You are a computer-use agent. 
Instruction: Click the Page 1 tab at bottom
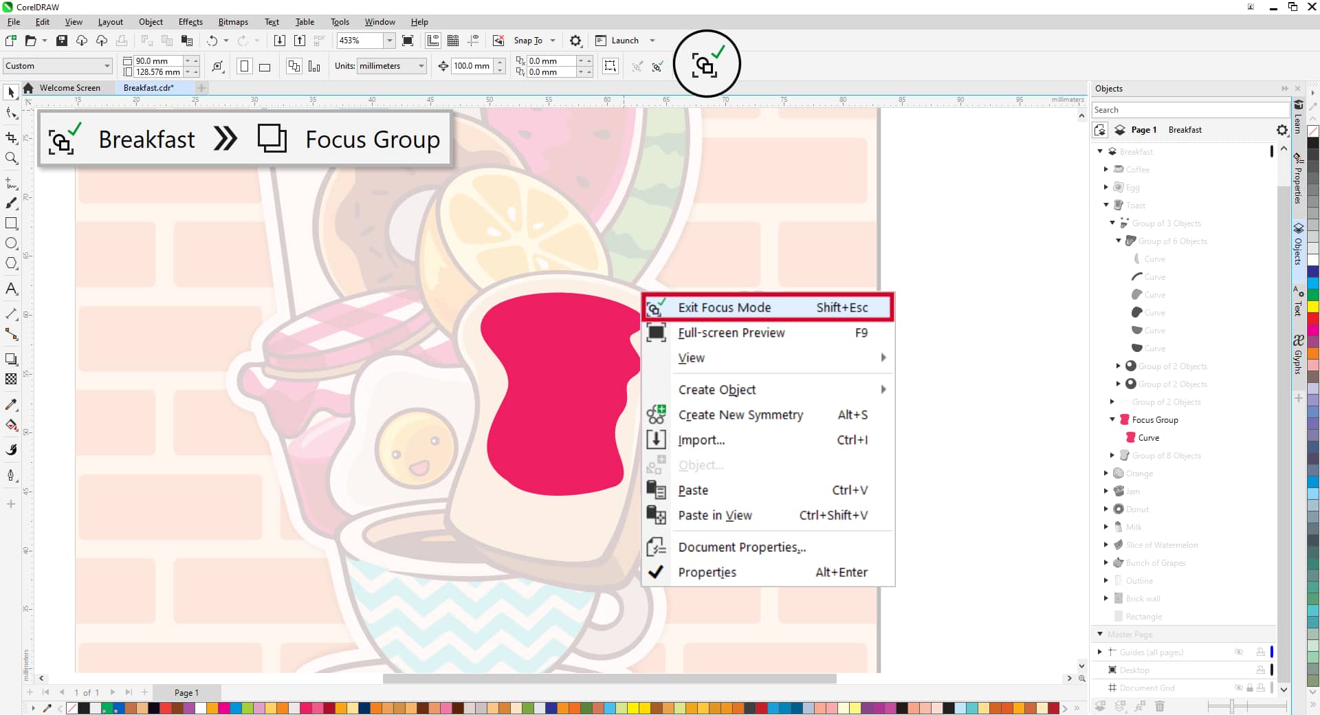[186, 692]
